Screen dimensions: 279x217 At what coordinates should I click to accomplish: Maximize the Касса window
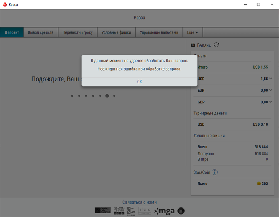pos(259,4)
